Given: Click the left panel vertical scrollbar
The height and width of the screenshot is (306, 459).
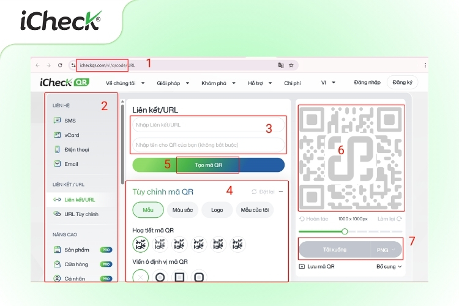Looking at the screenshot, I should (122, 143).
